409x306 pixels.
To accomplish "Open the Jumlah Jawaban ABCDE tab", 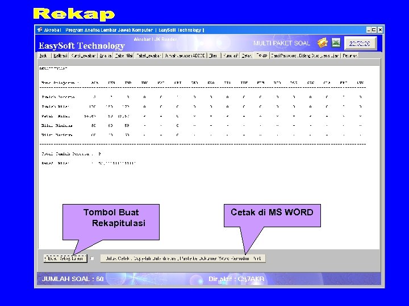I will click(185, 56).
